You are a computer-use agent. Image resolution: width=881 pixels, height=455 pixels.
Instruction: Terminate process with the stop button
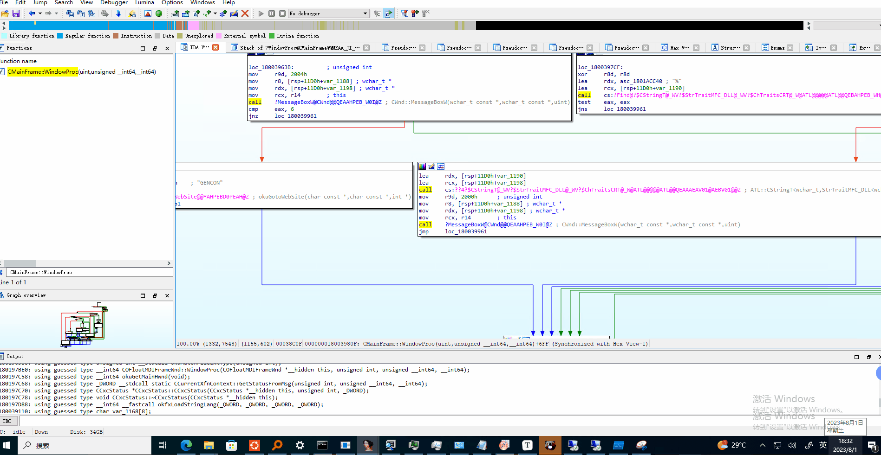[282, 13]
